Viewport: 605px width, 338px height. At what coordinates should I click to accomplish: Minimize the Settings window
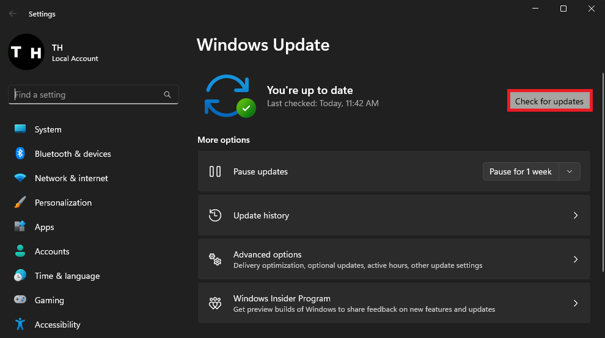pyautogui.click(x=535, y=9)
